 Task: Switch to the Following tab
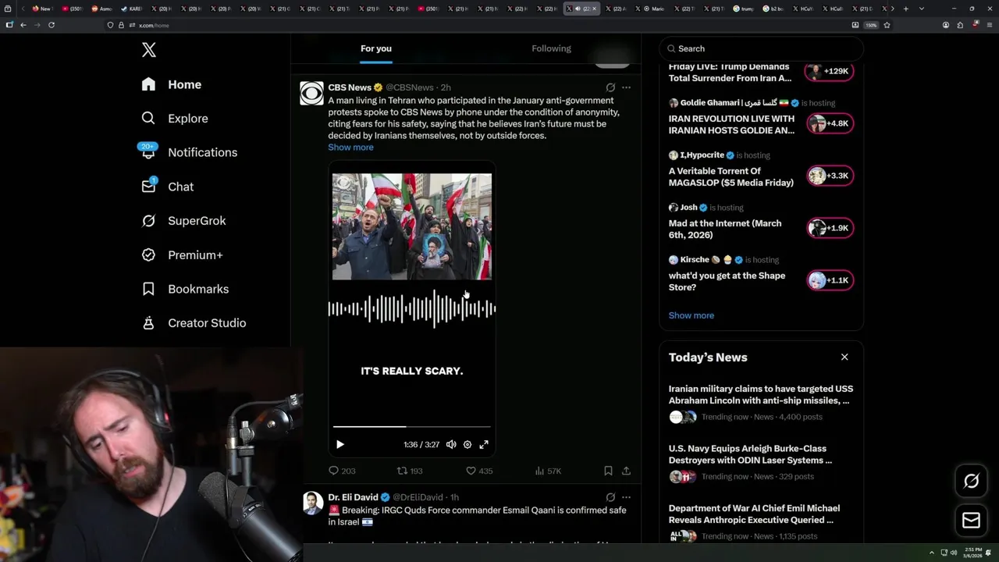(552, 48)
